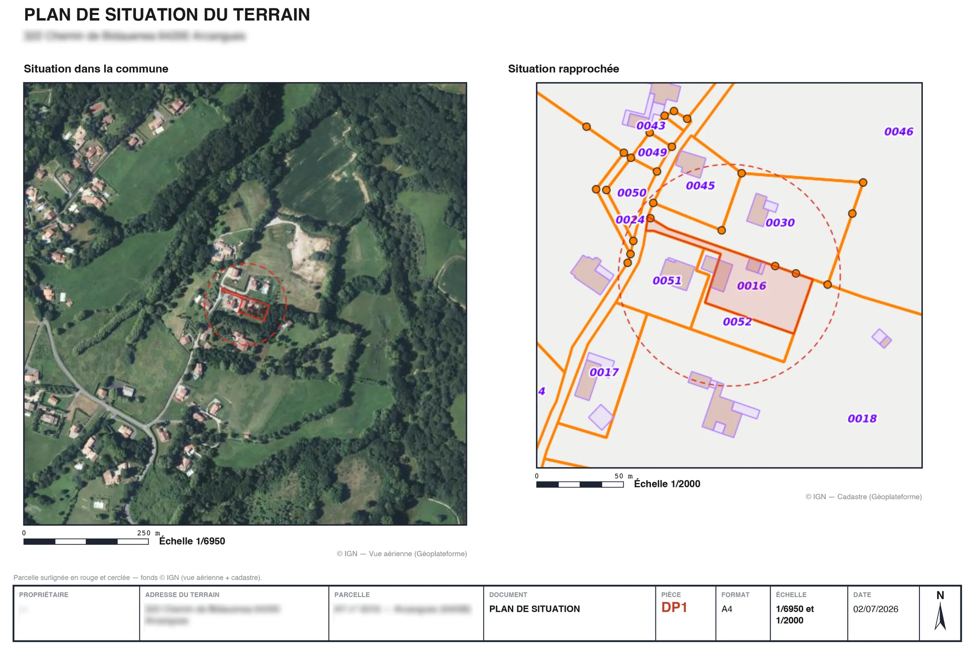Click parcel label 0051
The height and width of the screenshot is (651, 971).
click(667, 281)
